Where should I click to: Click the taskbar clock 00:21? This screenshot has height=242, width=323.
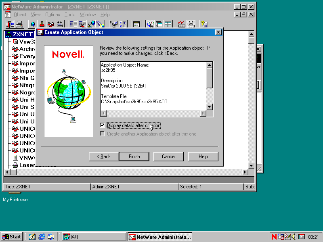point(313,237)
